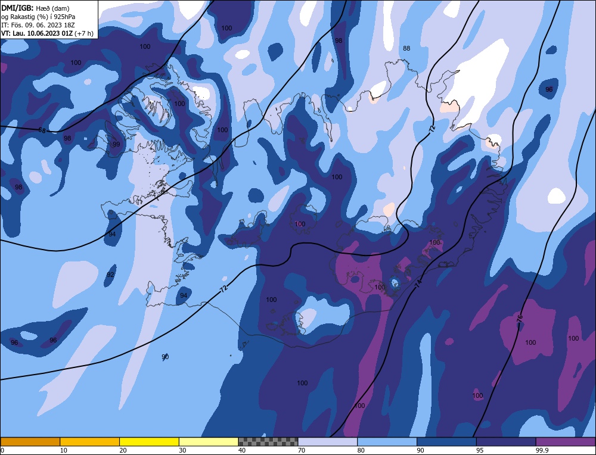Select the pale yellow 30–40 legend swatch
Viewport: 596px width, 455px height.
[x=209, y=441]
